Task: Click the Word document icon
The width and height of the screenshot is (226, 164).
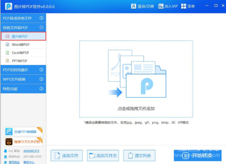Action: (7, 44)
